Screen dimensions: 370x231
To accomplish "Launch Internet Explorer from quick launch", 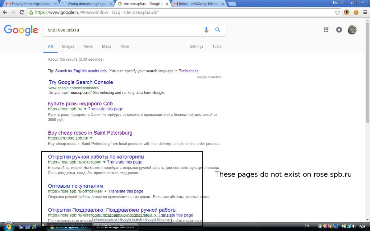I will [34, 227].
